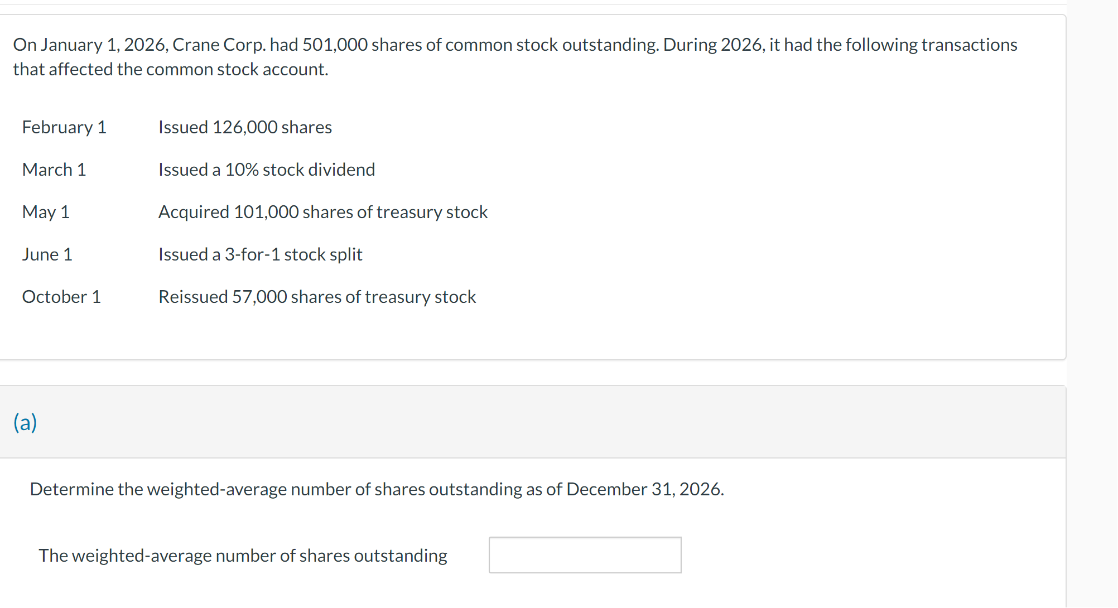Click "The weighted-average number of shares outstanding" label

pos(243,556)
